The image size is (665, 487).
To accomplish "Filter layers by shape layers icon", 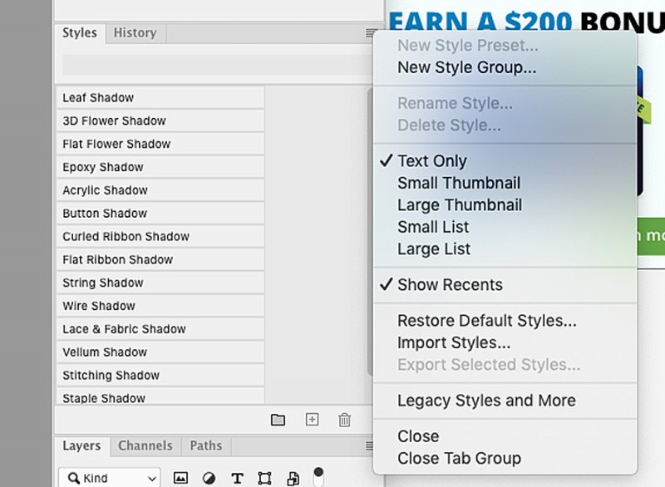I will (264, 478).
